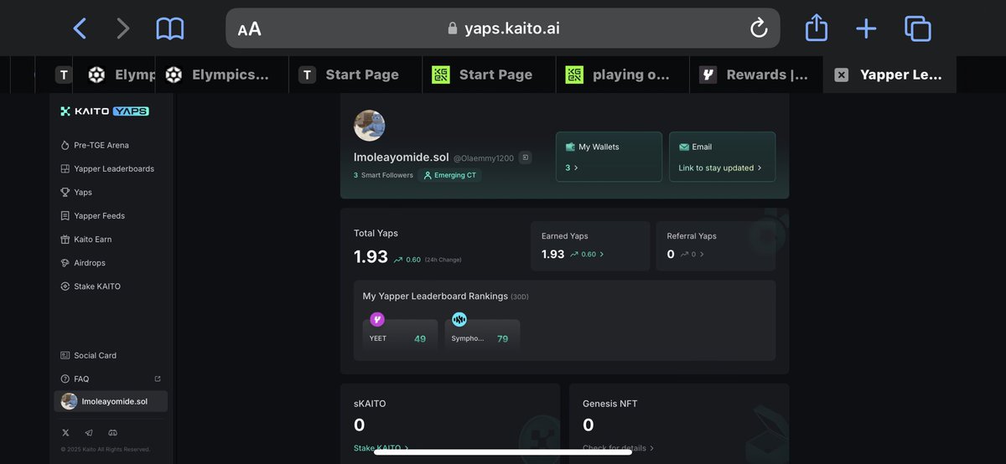
Task: Switch to the 'playing o...' tab
Action: pos(622,75)
